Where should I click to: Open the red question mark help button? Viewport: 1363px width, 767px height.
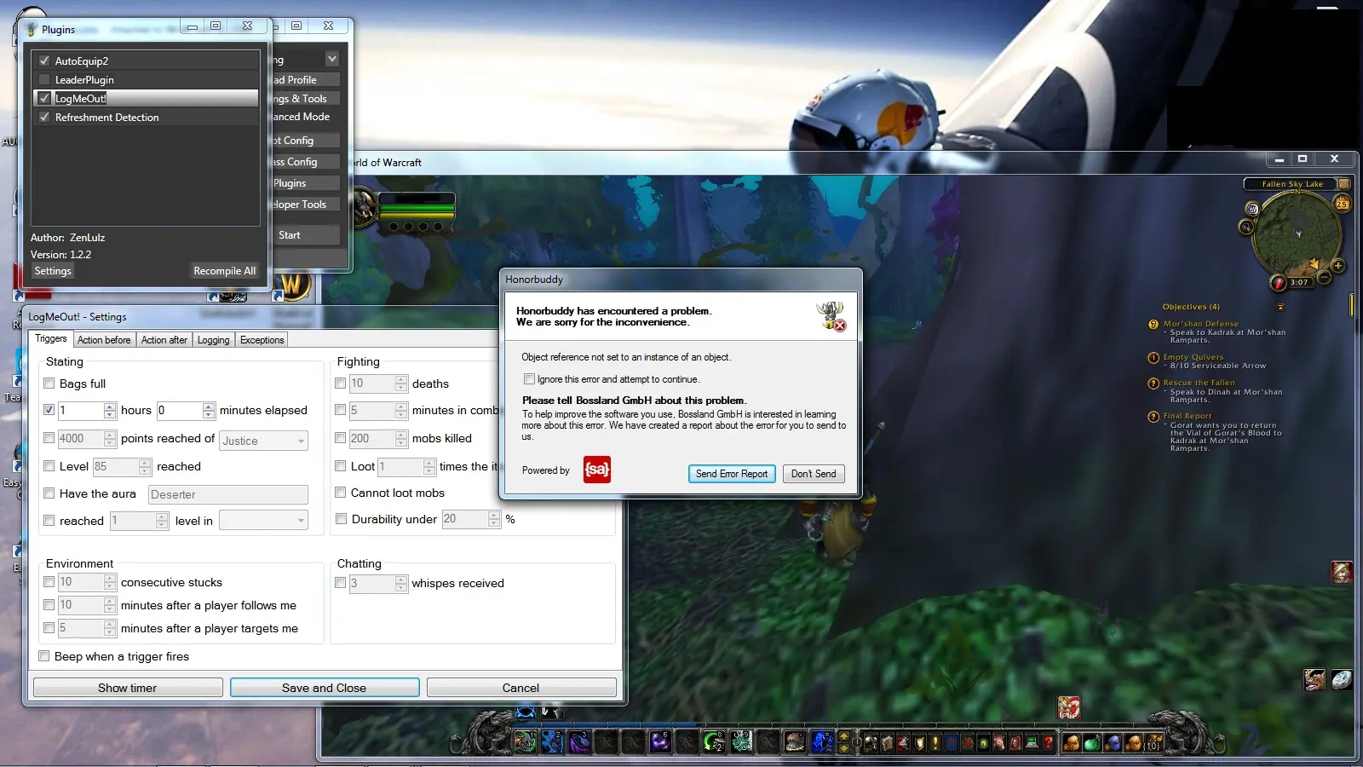[1048, 743]
